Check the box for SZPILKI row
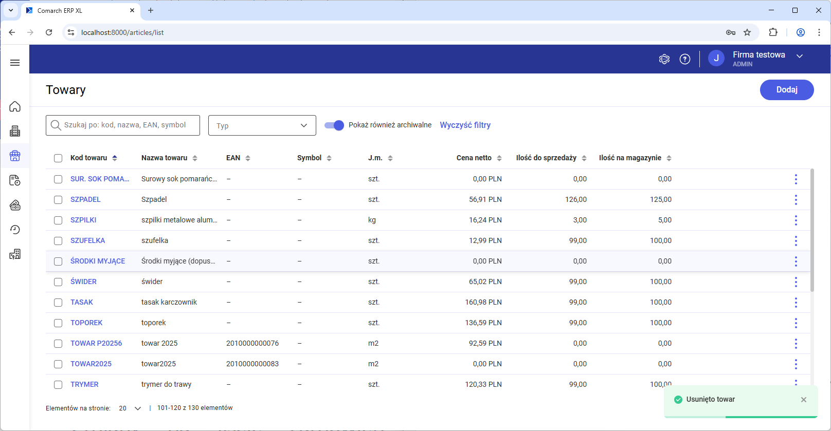 (58, 220)
